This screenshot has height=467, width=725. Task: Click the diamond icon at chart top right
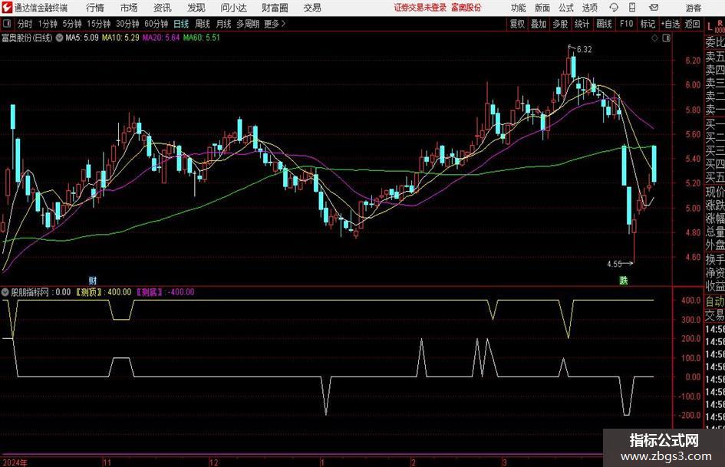[654, 38]
